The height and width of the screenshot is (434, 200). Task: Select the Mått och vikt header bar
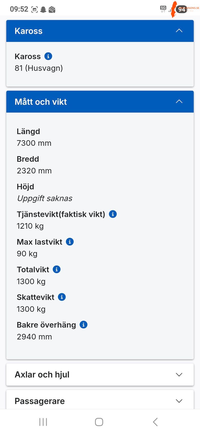(100, 102)
